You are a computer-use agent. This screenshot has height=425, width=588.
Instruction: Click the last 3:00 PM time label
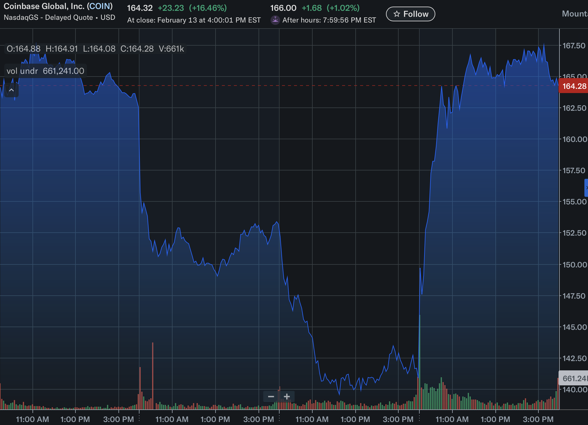point(538,419)
